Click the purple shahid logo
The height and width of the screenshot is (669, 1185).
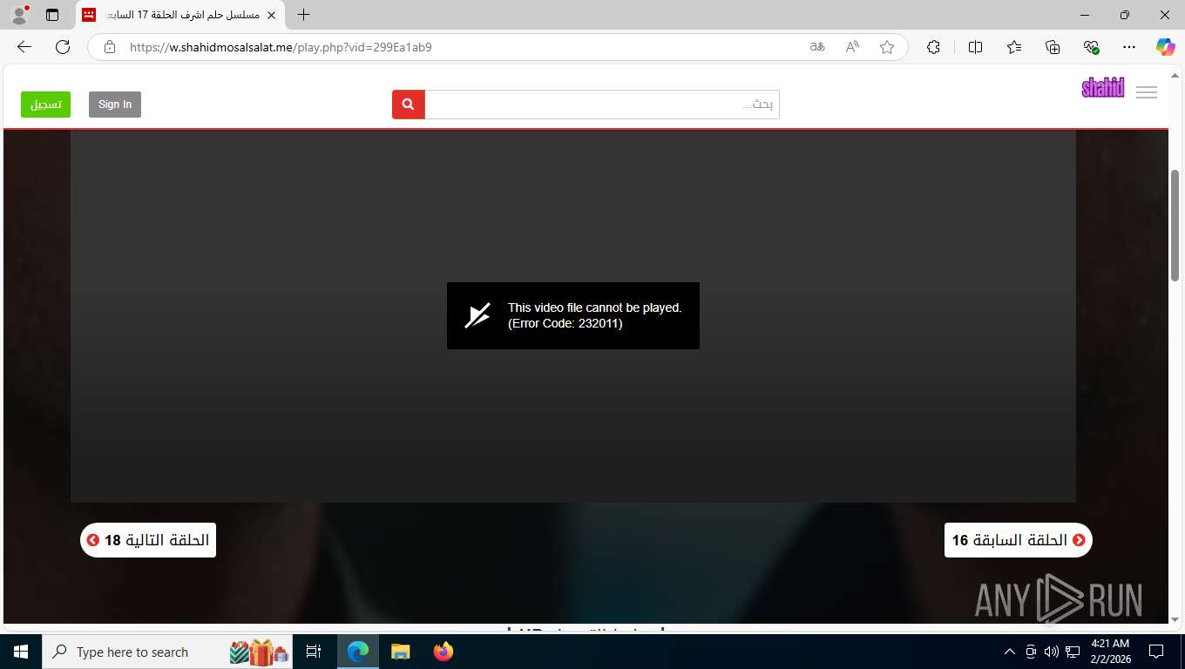coord(1103,88)
